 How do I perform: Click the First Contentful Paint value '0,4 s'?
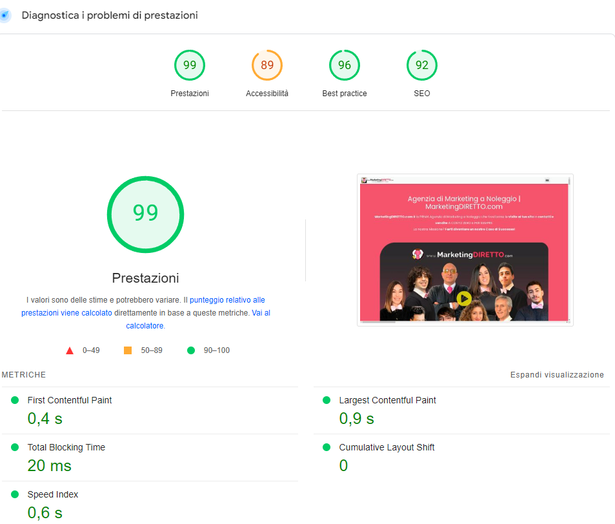(x=45, y=419)
